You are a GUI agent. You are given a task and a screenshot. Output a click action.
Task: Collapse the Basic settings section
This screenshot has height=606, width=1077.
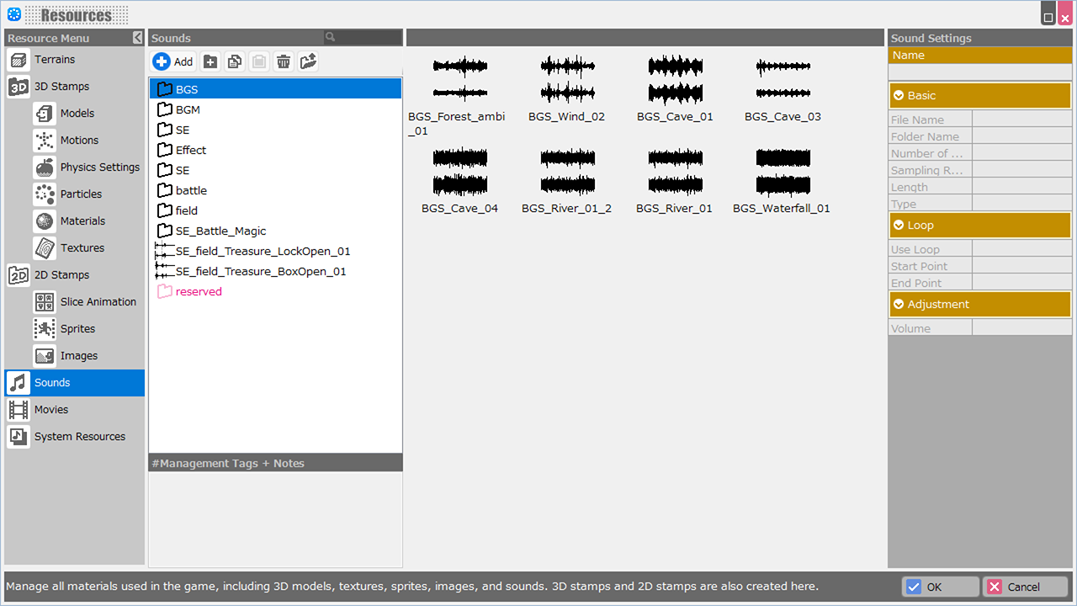(899, 96)
